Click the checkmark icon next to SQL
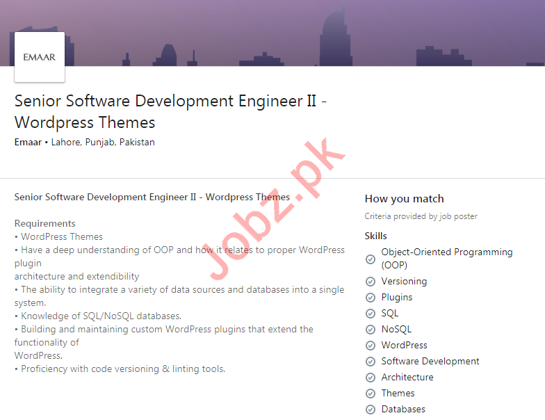This screenshot has width=545, height=420. 371,314
